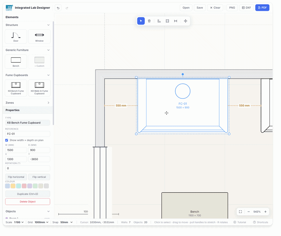Screen dimensions: 281x236
Task: Select the pan move tool
Action: click(185, 21)
